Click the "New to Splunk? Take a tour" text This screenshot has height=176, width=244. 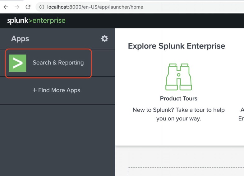(179, 114)
